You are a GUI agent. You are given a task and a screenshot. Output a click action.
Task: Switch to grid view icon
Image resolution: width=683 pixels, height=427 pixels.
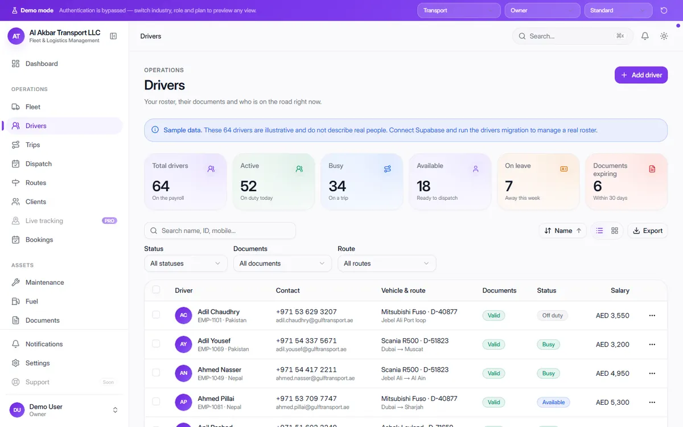tap(615, 231)
